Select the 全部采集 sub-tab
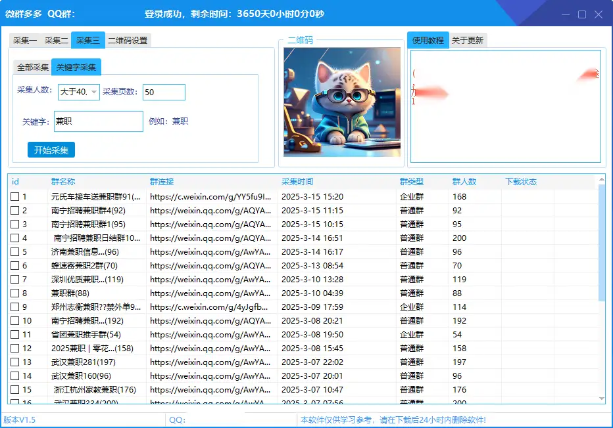613x428 pixels. tap(33, 68)
